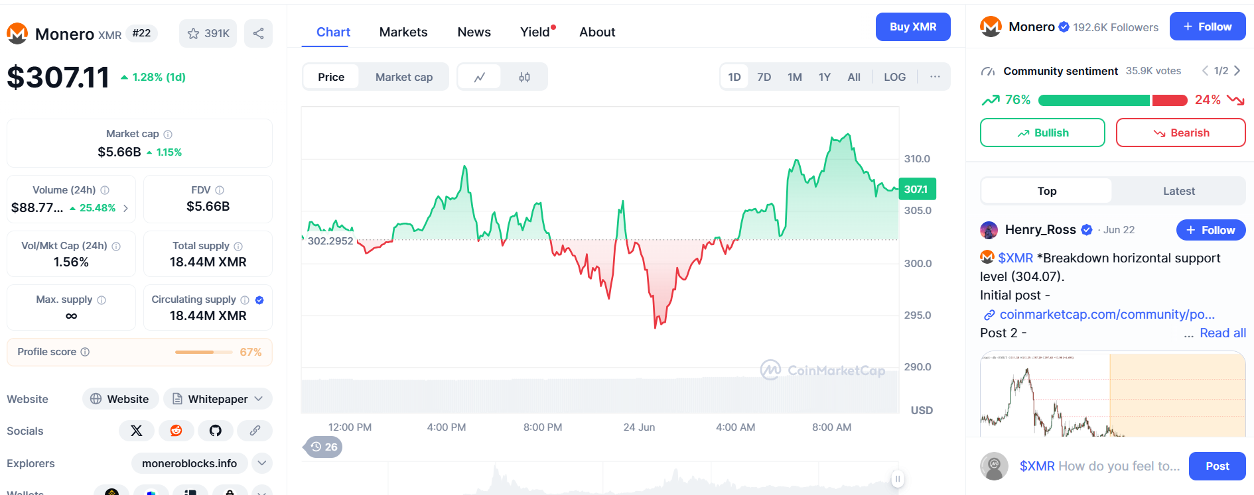Open the coinmarketcap.com/community post link
Image resolution: width=1254 pixels, height=495 pixels.
point(1107,314)
